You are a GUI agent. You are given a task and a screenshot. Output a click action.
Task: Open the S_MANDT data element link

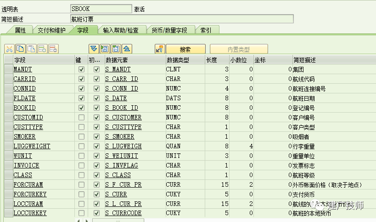[x=118, y=69]
